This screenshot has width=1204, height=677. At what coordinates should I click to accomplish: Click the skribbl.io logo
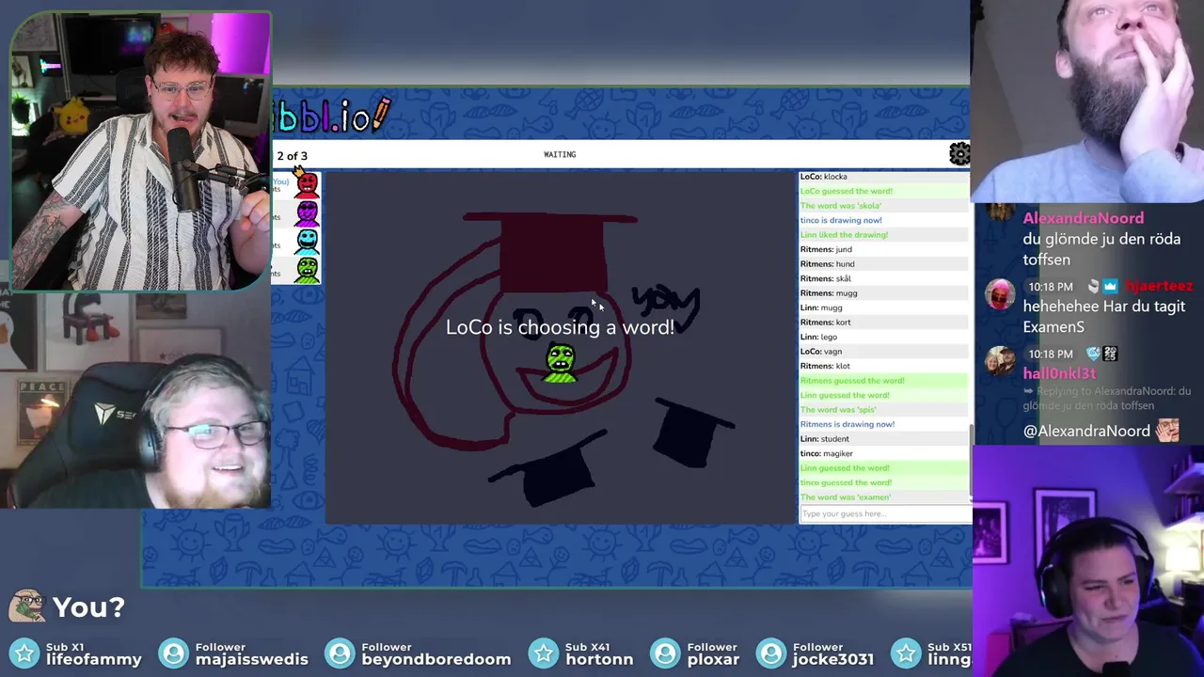(x=331, y=117)
